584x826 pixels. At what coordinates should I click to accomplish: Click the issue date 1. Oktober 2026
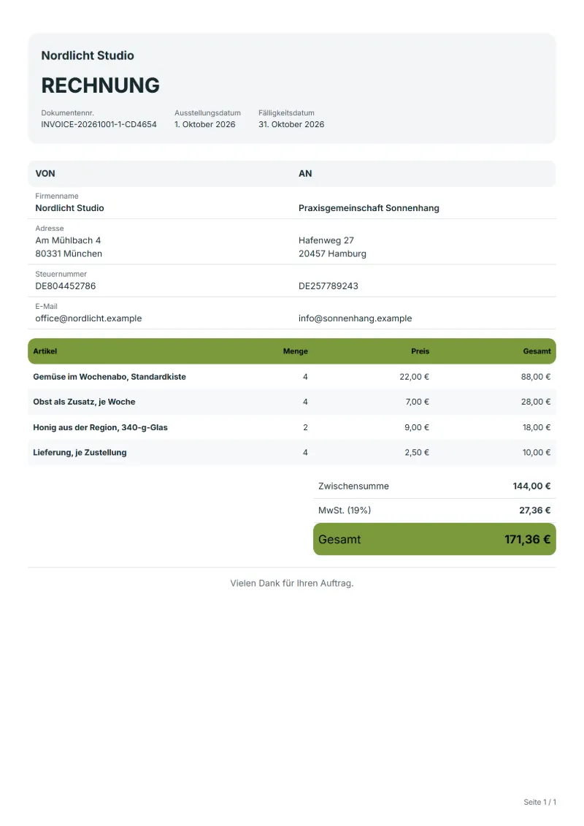[205, 124]
